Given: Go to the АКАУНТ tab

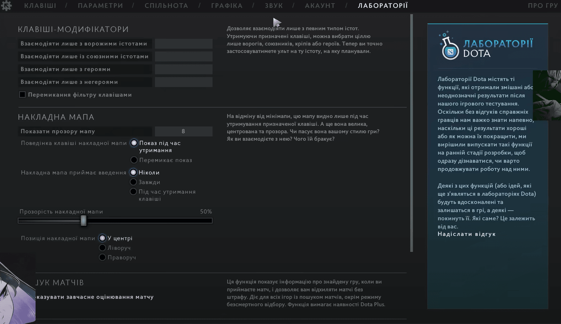Looking at the screenshot, I should pyautogui.click(x=320, y=6).
